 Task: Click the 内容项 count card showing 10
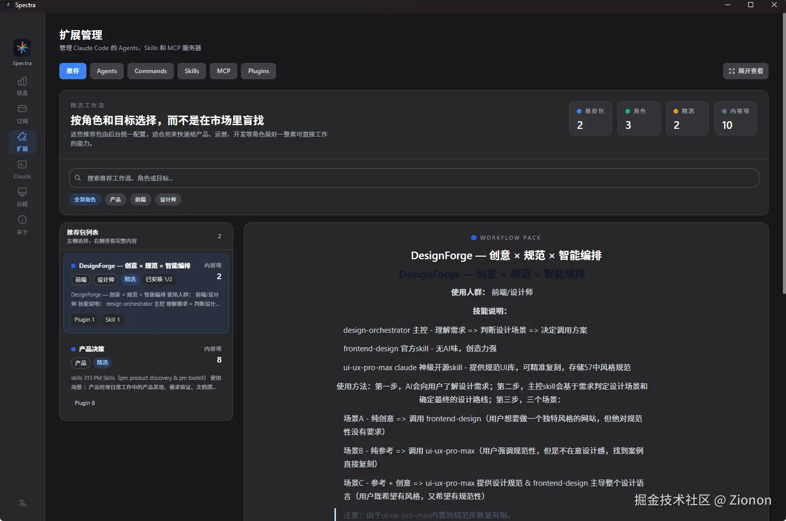[736, 118]
